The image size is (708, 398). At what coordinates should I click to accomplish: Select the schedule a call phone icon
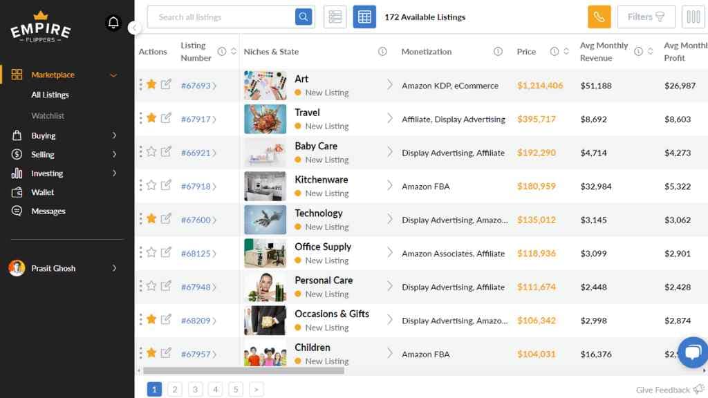pos(599,17)
